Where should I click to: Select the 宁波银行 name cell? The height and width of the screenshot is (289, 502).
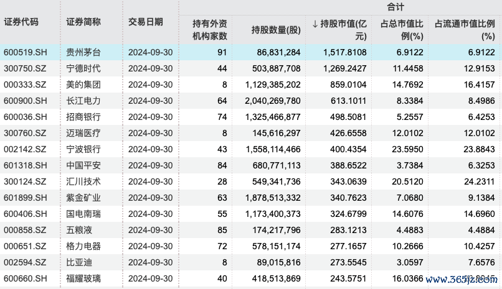pos(83,149)
